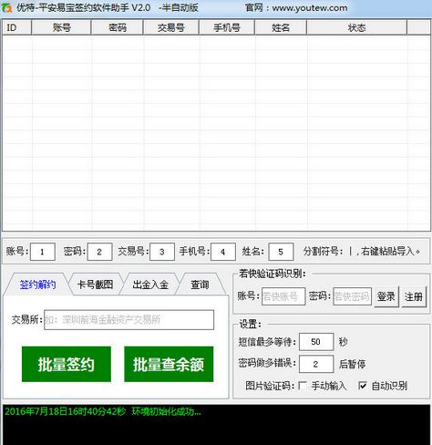Click the 批量查余额 button
432x445 pixels.
click(169, 364)
